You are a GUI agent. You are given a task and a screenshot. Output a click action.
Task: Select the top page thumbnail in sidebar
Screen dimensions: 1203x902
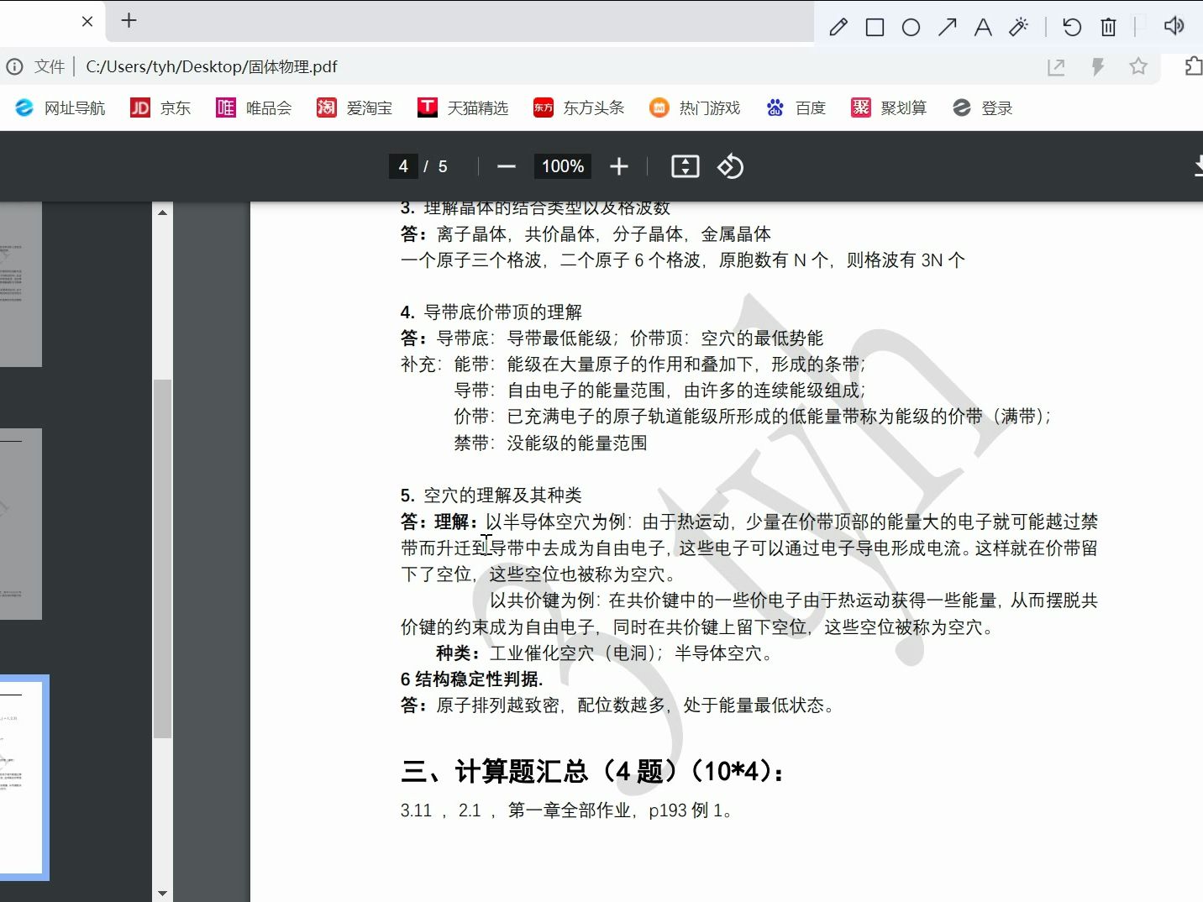click(21, 284)
